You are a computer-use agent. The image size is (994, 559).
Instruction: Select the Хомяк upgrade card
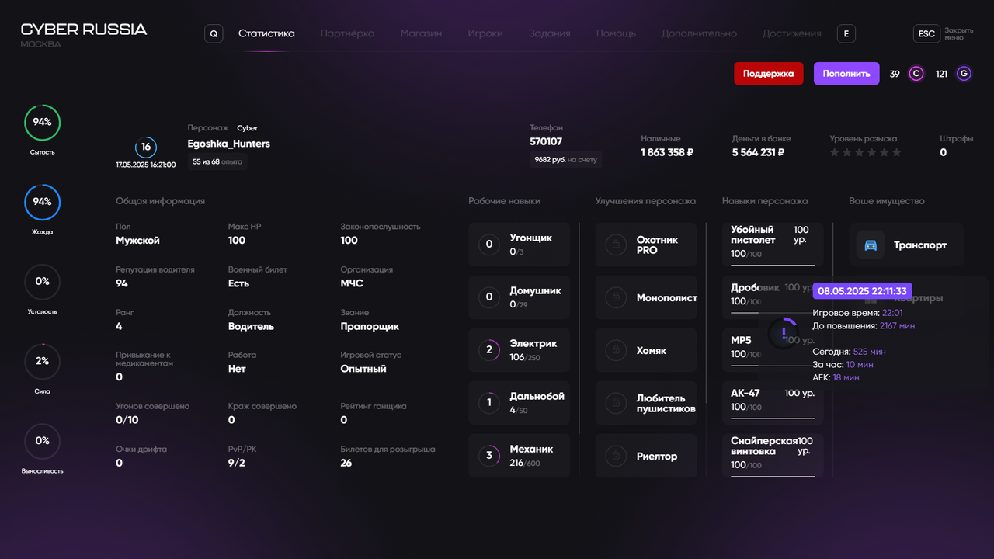tap(646, 350)
